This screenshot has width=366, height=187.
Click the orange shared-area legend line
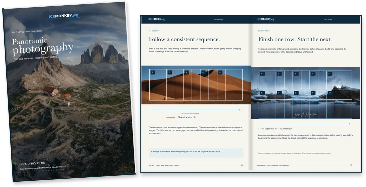(x=171, y=117)
